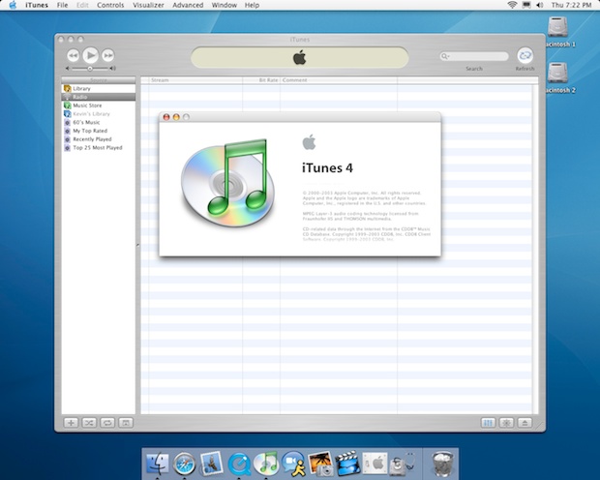Close the About iTunes 4 window
This screenshot has height=480, width=600.
pyautogui.click(x=166, y=117)
